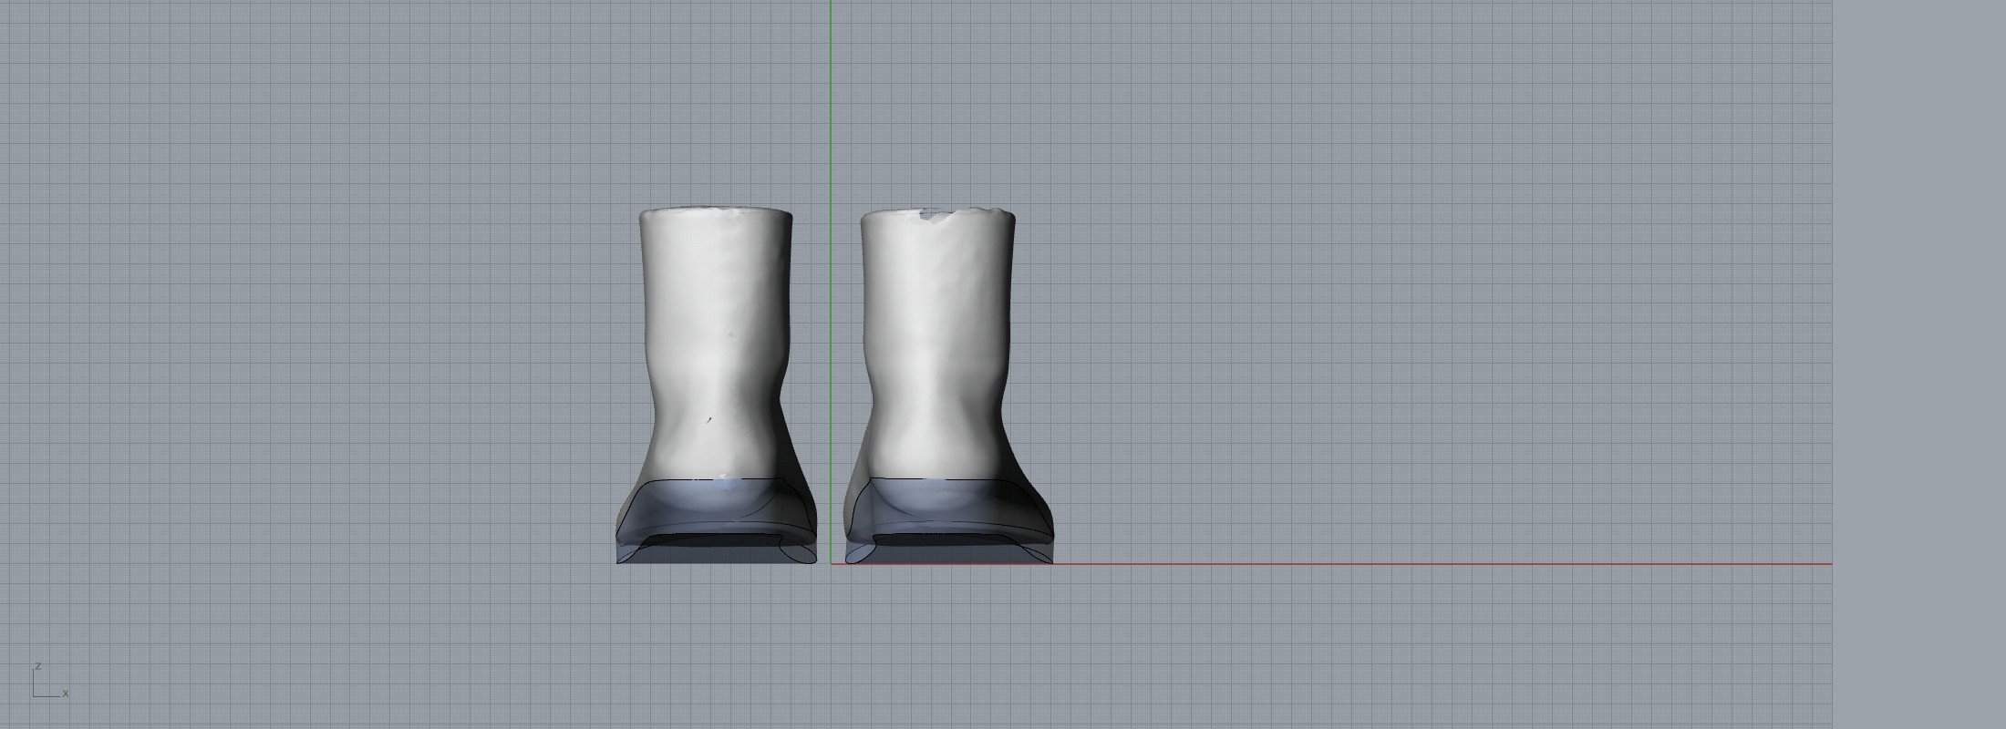Image resolution: width=2006 pixels, height=729 pixels.
Task: Click the X label on axis icon
Action: point(66,693)
